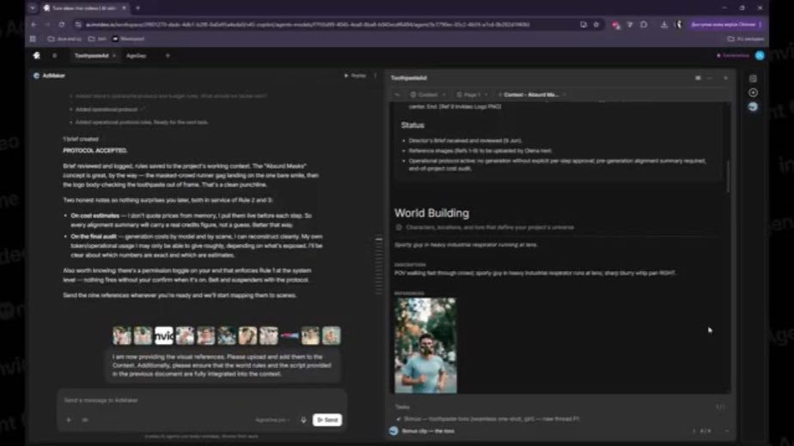The height and width of the screenshot is (446, 794).
Task: Open the running man reference image
Action: pos(425,346)
